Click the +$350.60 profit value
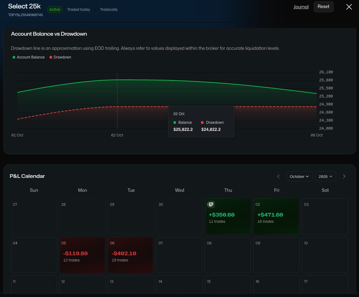 [222, 215]
